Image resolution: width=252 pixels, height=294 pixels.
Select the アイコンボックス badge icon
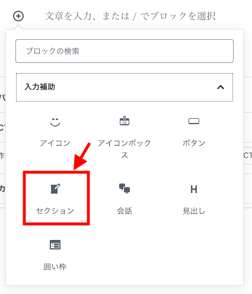click(x=125, y=121)
